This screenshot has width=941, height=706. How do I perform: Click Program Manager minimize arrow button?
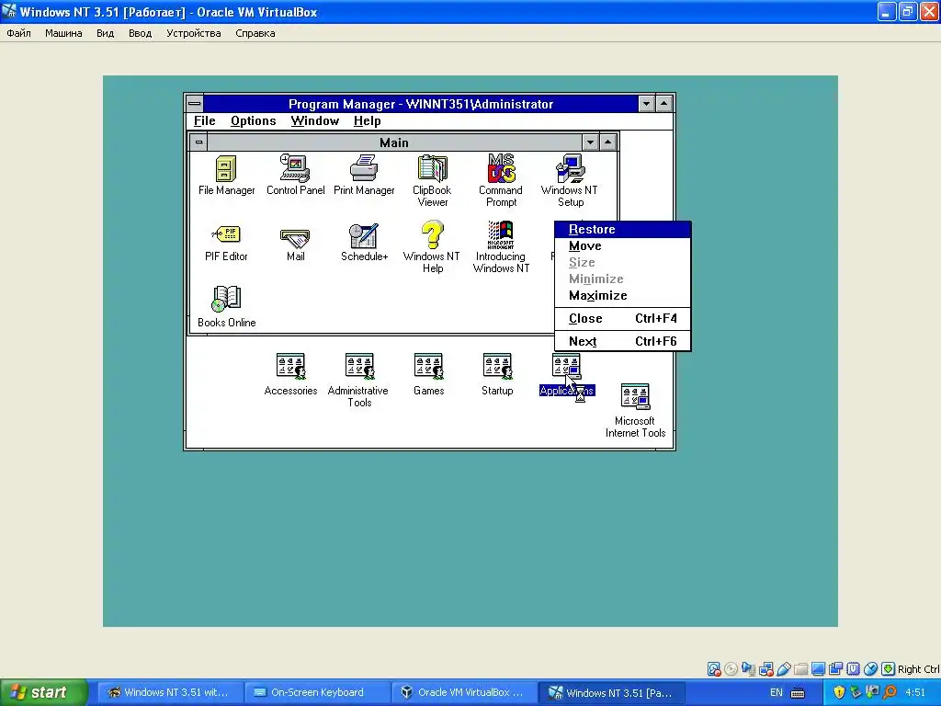click(646, 104)
